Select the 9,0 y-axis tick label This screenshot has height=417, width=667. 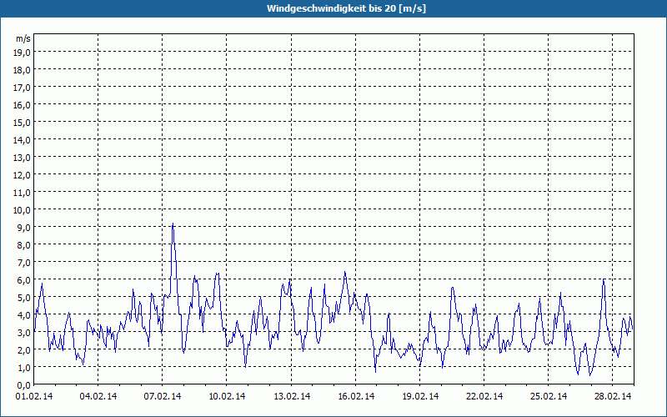click(23, 227)
